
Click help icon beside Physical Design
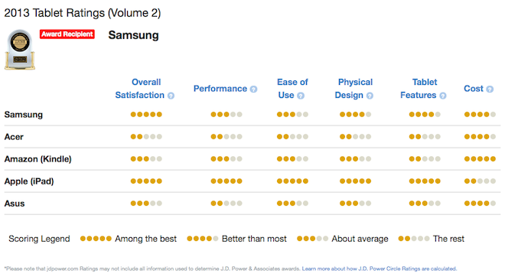coord(370,96)
